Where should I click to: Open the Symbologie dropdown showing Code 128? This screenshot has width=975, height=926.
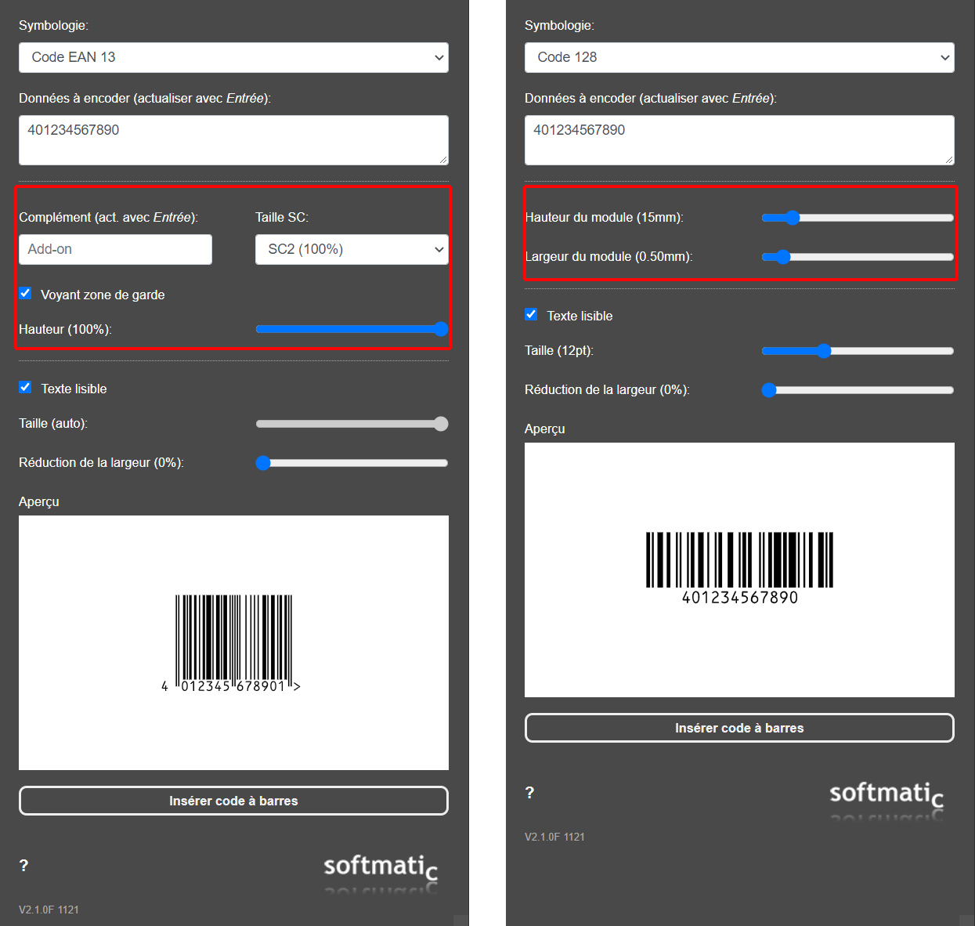point(739,57)
